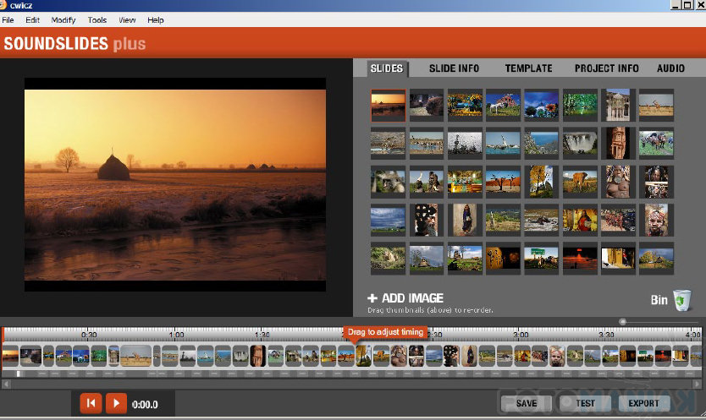Switch to the AUDIO tab
The image size is (706, 420).
670,68
